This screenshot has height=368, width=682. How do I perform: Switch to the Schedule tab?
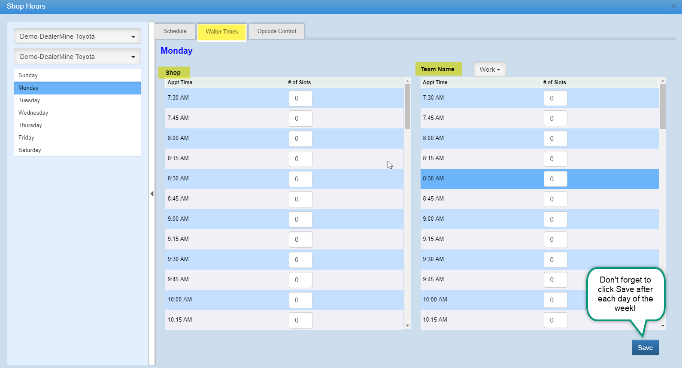coord(175,31)
